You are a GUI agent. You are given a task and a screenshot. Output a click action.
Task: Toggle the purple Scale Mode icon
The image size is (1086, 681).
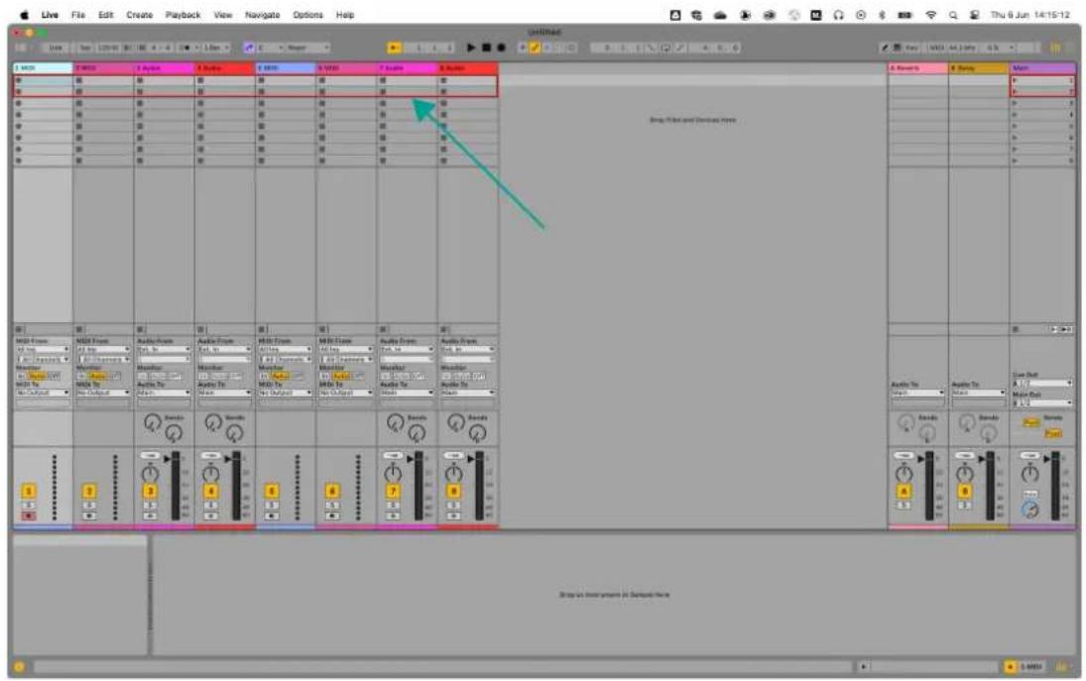point(249,48)
